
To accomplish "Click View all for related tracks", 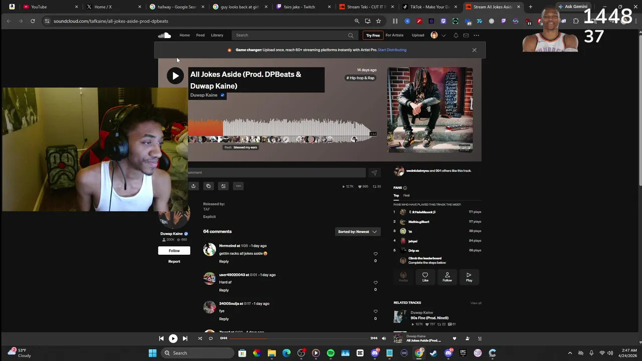I will [476, 303].
